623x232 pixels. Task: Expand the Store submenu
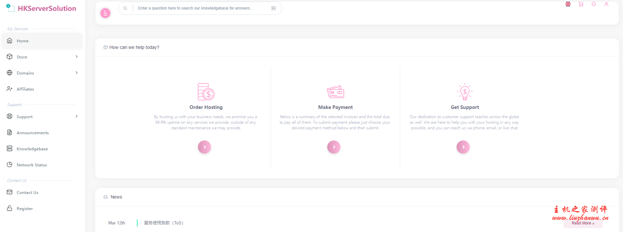pos(76,57)
